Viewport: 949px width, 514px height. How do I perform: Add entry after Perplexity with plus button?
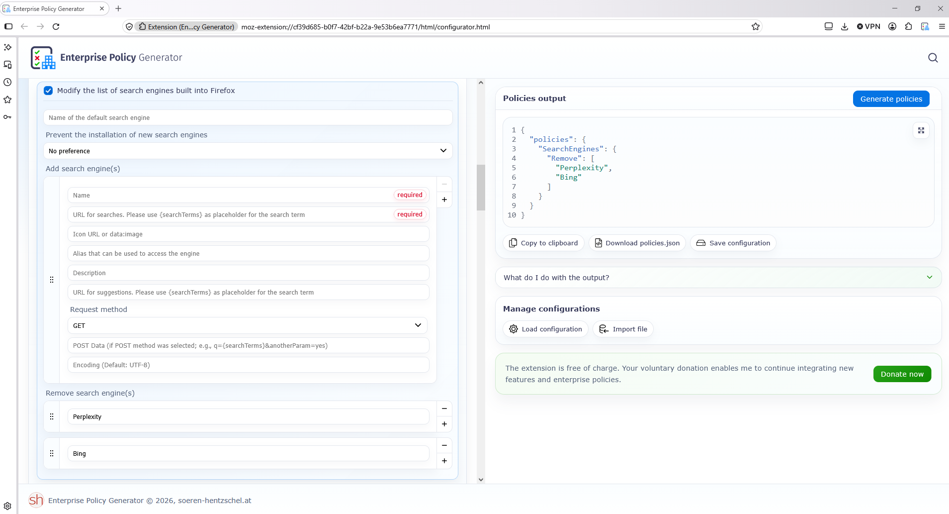coord(444,424)
